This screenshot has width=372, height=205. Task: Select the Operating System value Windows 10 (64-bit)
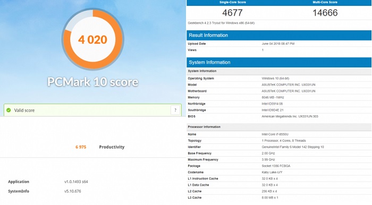point(275,79)
